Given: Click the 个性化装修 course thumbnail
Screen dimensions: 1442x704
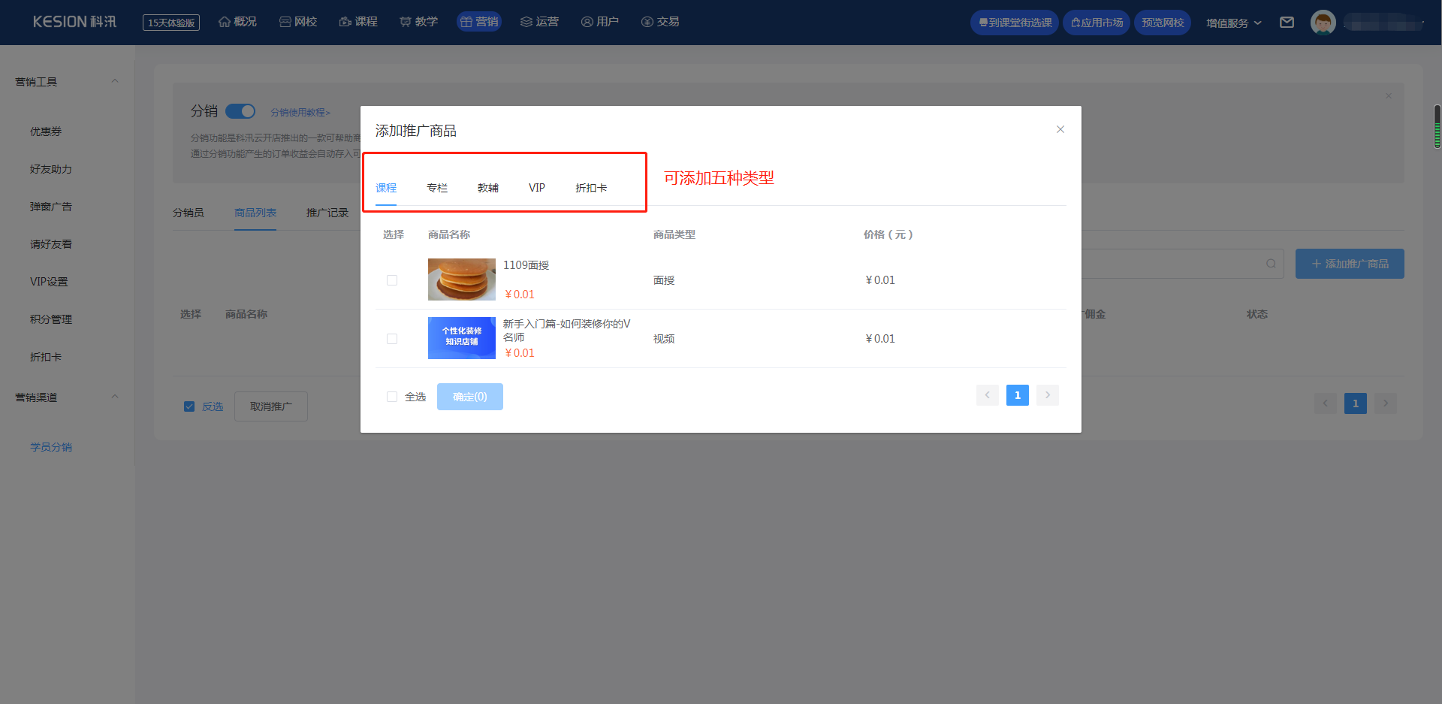Looking at the screenshot, I should (462, 338).
